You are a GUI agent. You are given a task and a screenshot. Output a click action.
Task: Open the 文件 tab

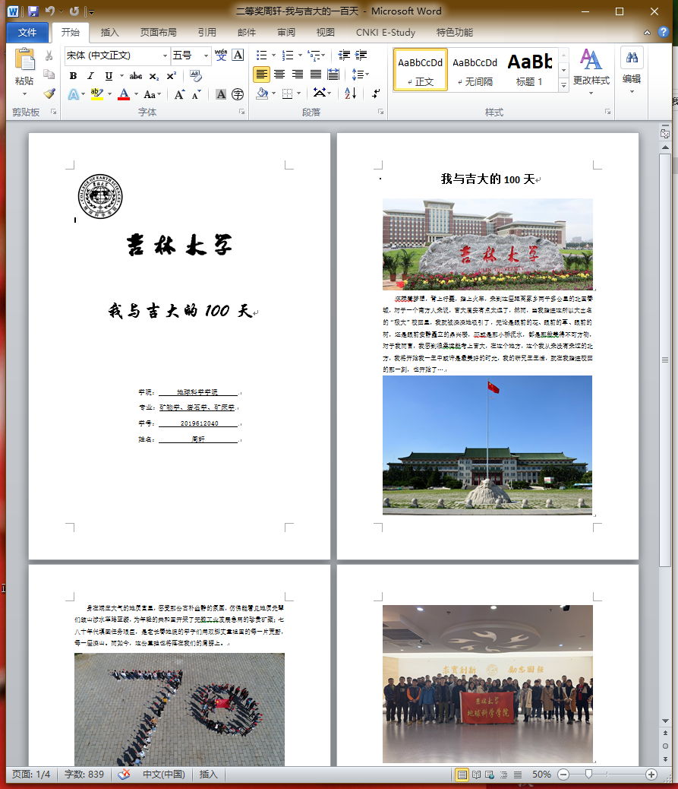(x=27, y=32)
